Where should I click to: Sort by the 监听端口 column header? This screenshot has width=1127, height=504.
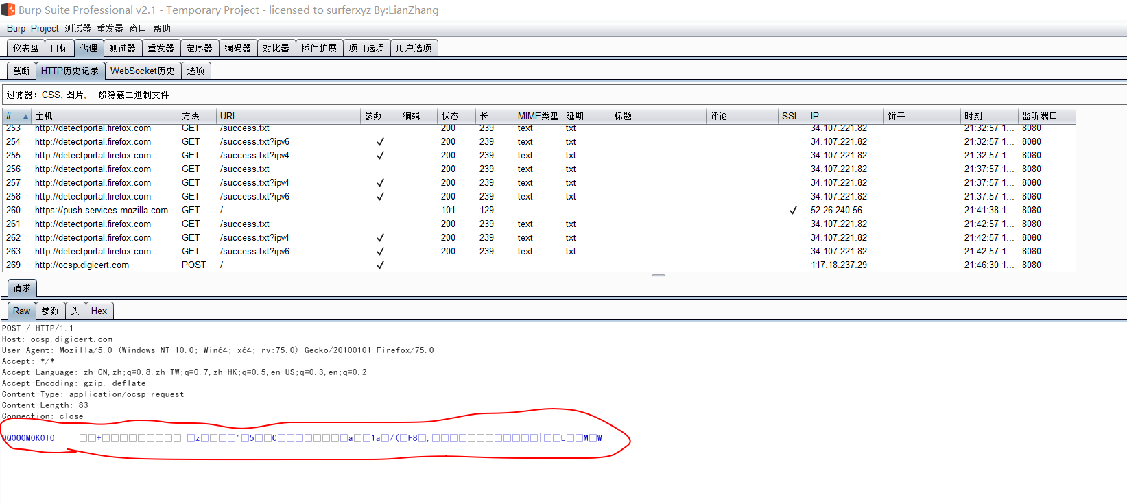pyautogui.click(x=1046, y=116)
